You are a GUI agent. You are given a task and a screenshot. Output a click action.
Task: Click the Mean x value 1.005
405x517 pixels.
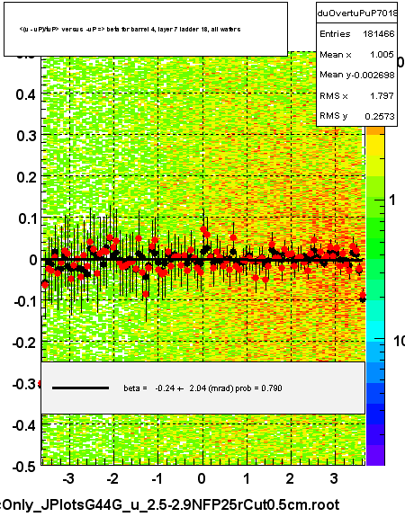[x=382, y=54]
